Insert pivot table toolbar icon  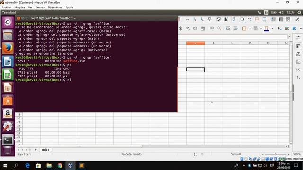(x=233, y=19)
